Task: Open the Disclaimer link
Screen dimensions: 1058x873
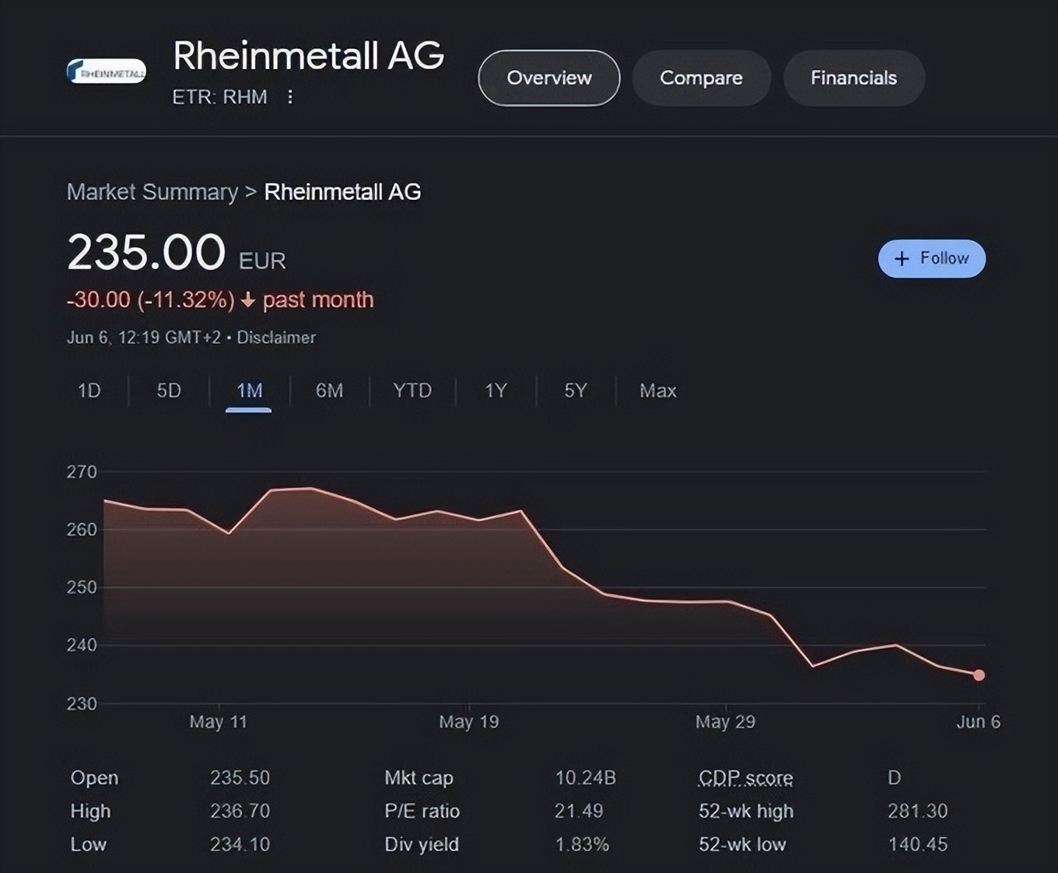Action: (x=276, y=338)
